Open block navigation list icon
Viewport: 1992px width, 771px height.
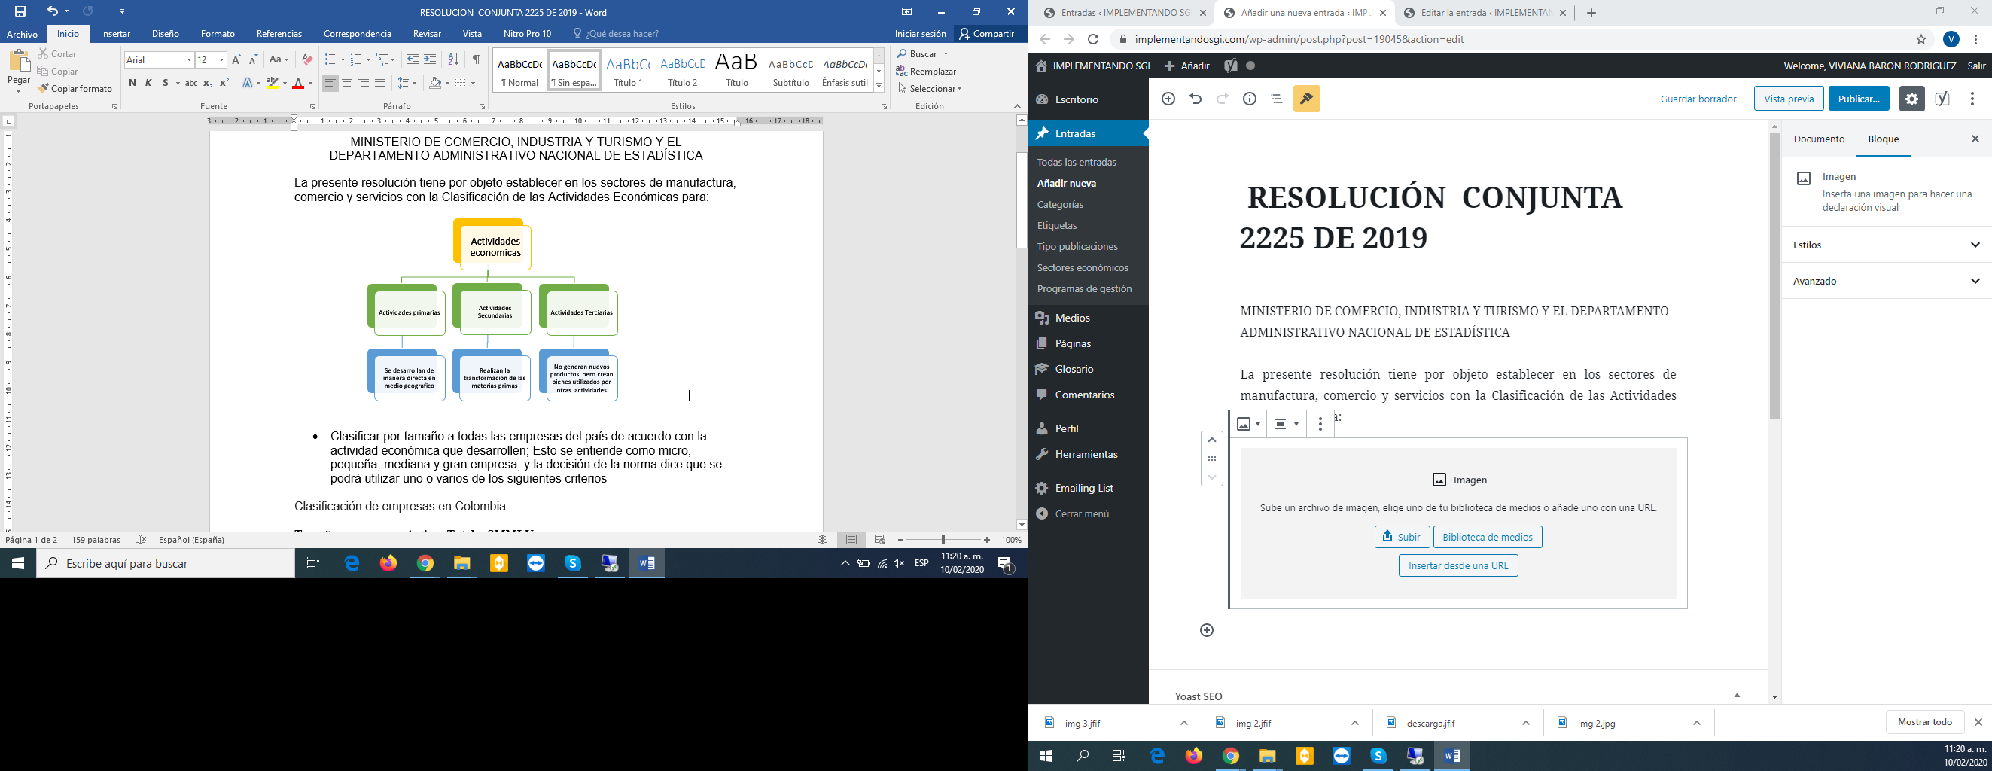1277,99
